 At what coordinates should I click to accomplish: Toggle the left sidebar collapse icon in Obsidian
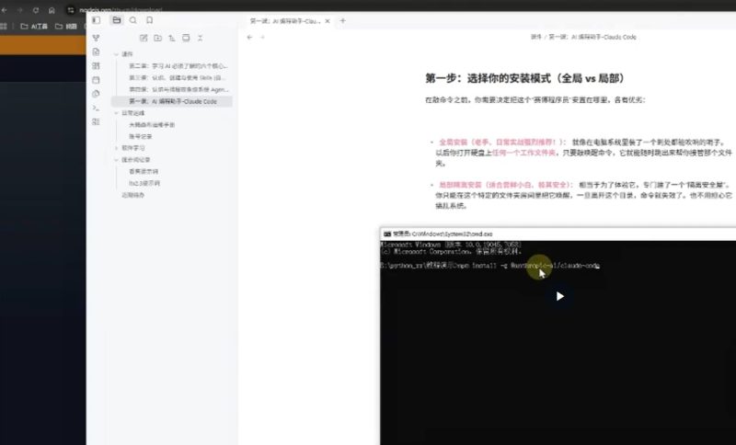pyautogui.click(x=97, y=20)
